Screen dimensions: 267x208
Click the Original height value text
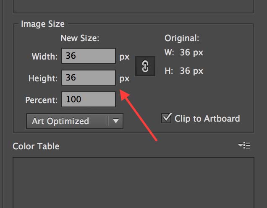click(191, 71)
